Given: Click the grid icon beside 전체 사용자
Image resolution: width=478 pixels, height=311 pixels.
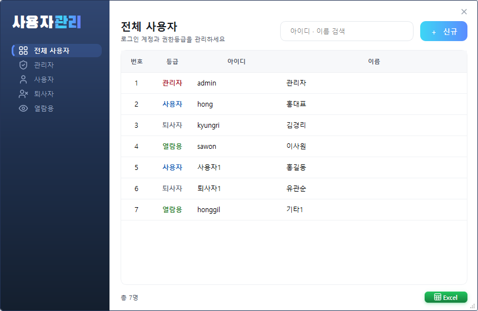Looking at the screenshot, I should 23,51.
